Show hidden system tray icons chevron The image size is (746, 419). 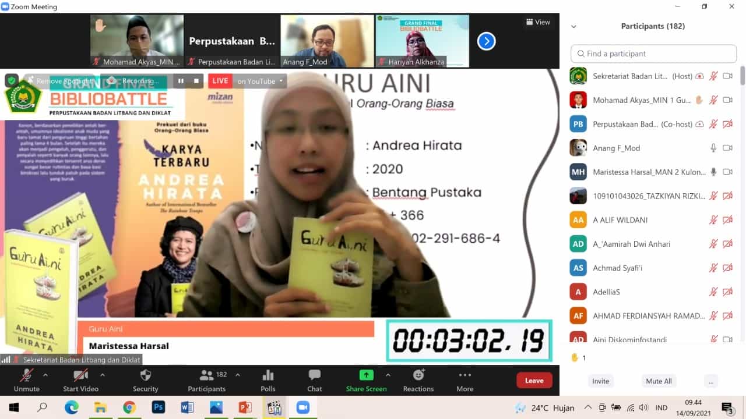coord(588,407)
